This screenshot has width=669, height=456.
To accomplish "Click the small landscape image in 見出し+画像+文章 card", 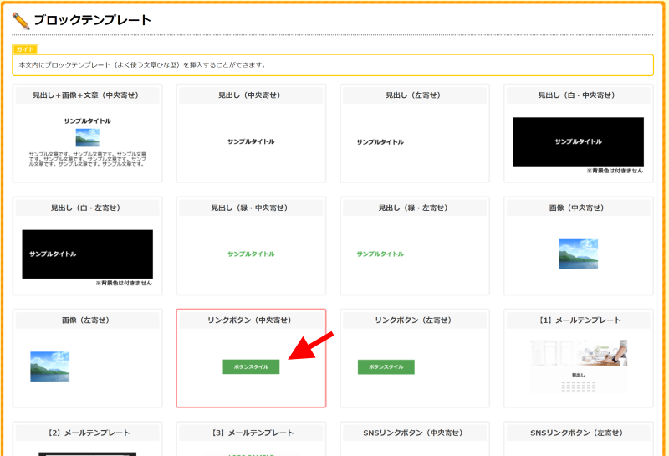I will 88,138.
